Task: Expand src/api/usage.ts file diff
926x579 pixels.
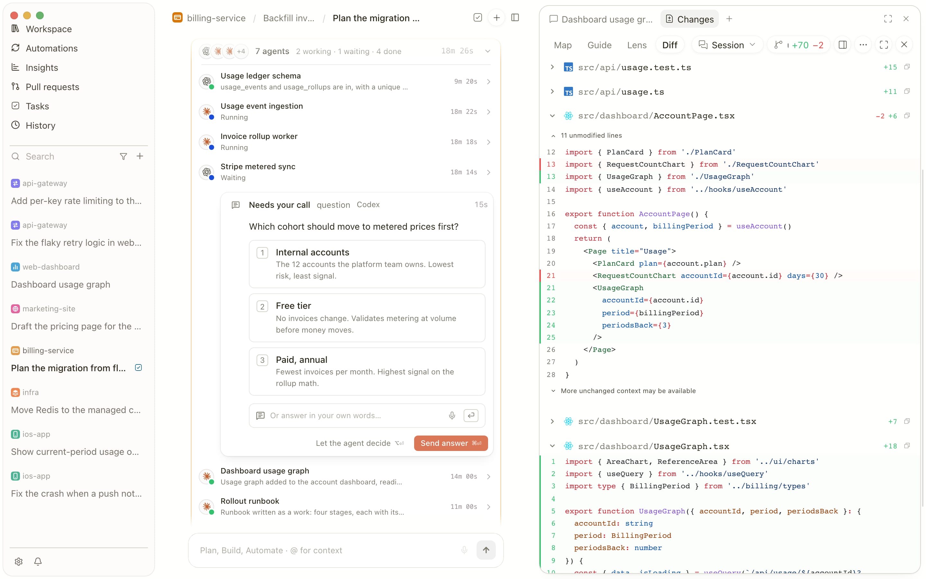Action: (552, 92)
